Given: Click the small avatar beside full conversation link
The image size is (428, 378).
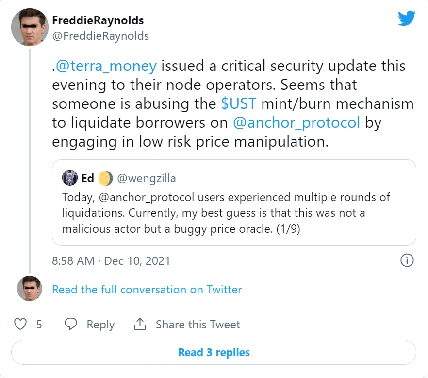Looking at the screenshot, I should pyautogui.click(x=29, y=289).
